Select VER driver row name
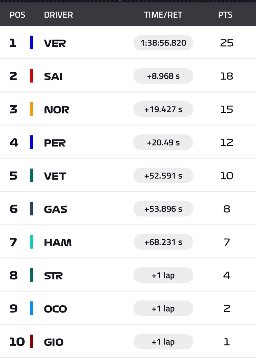This screenshot has width=256, height=361. 55,43
